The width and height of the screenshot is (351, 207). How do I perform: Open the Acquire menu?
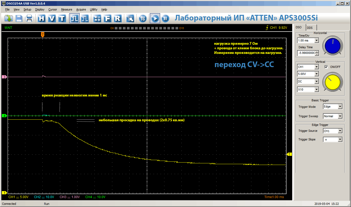point(81,9)
